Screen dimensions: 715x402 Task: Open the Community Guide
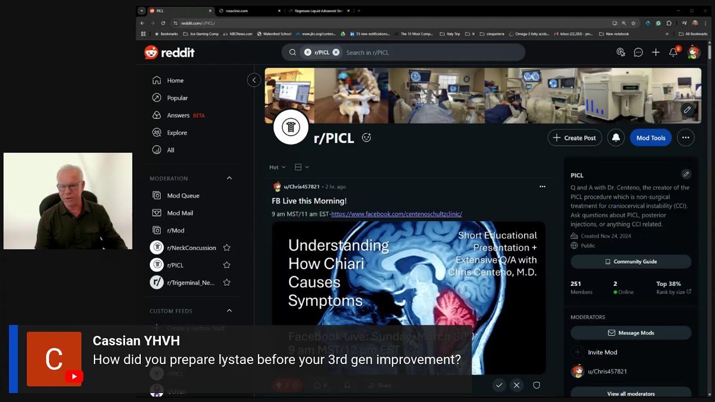click(631, 261)
